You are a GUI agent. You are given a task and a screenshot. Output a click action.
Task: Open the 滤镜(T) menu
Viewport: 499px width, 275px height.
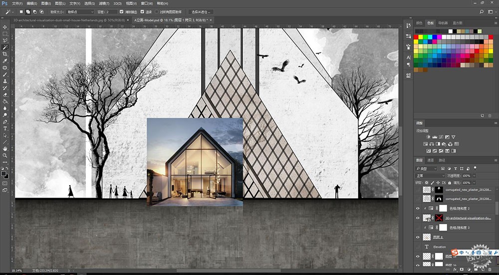104,3
